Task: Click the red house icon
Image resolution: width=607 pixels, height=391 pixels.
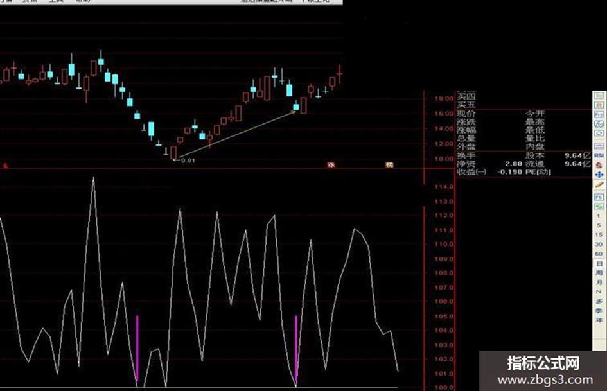Action: (599, 165)
